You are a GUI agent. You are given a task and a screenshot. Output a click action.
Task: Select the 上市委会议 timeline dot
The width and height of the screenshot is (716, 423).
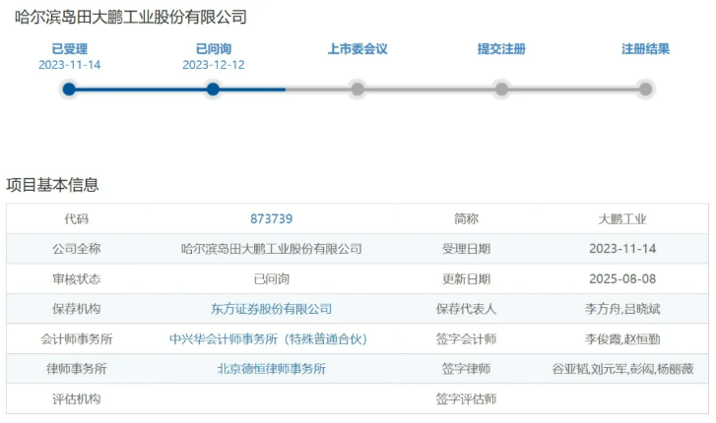point(358,89)
